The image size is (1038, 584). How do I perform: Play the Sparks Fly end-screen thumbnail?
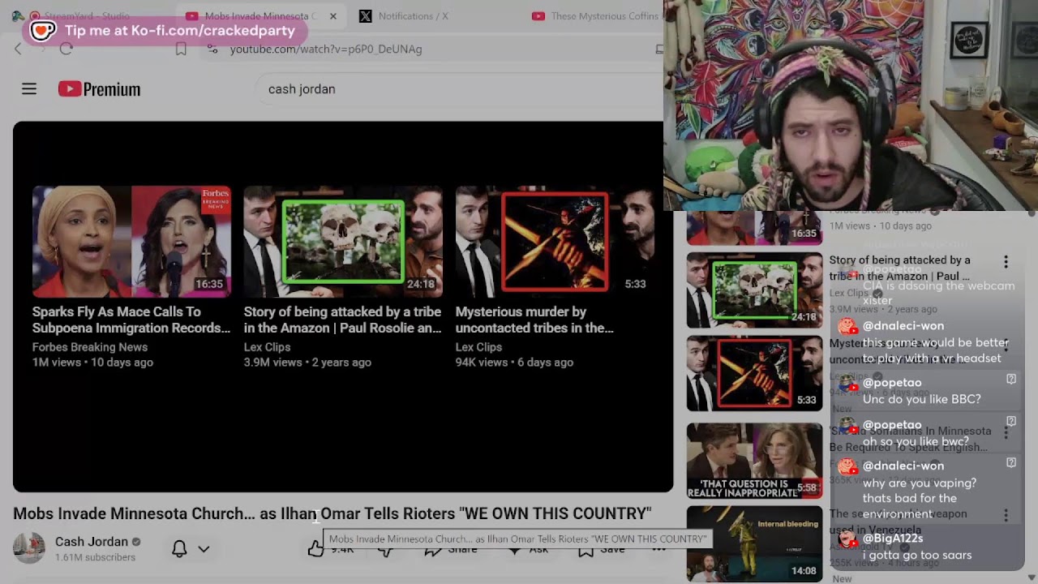tap(131, 241)
